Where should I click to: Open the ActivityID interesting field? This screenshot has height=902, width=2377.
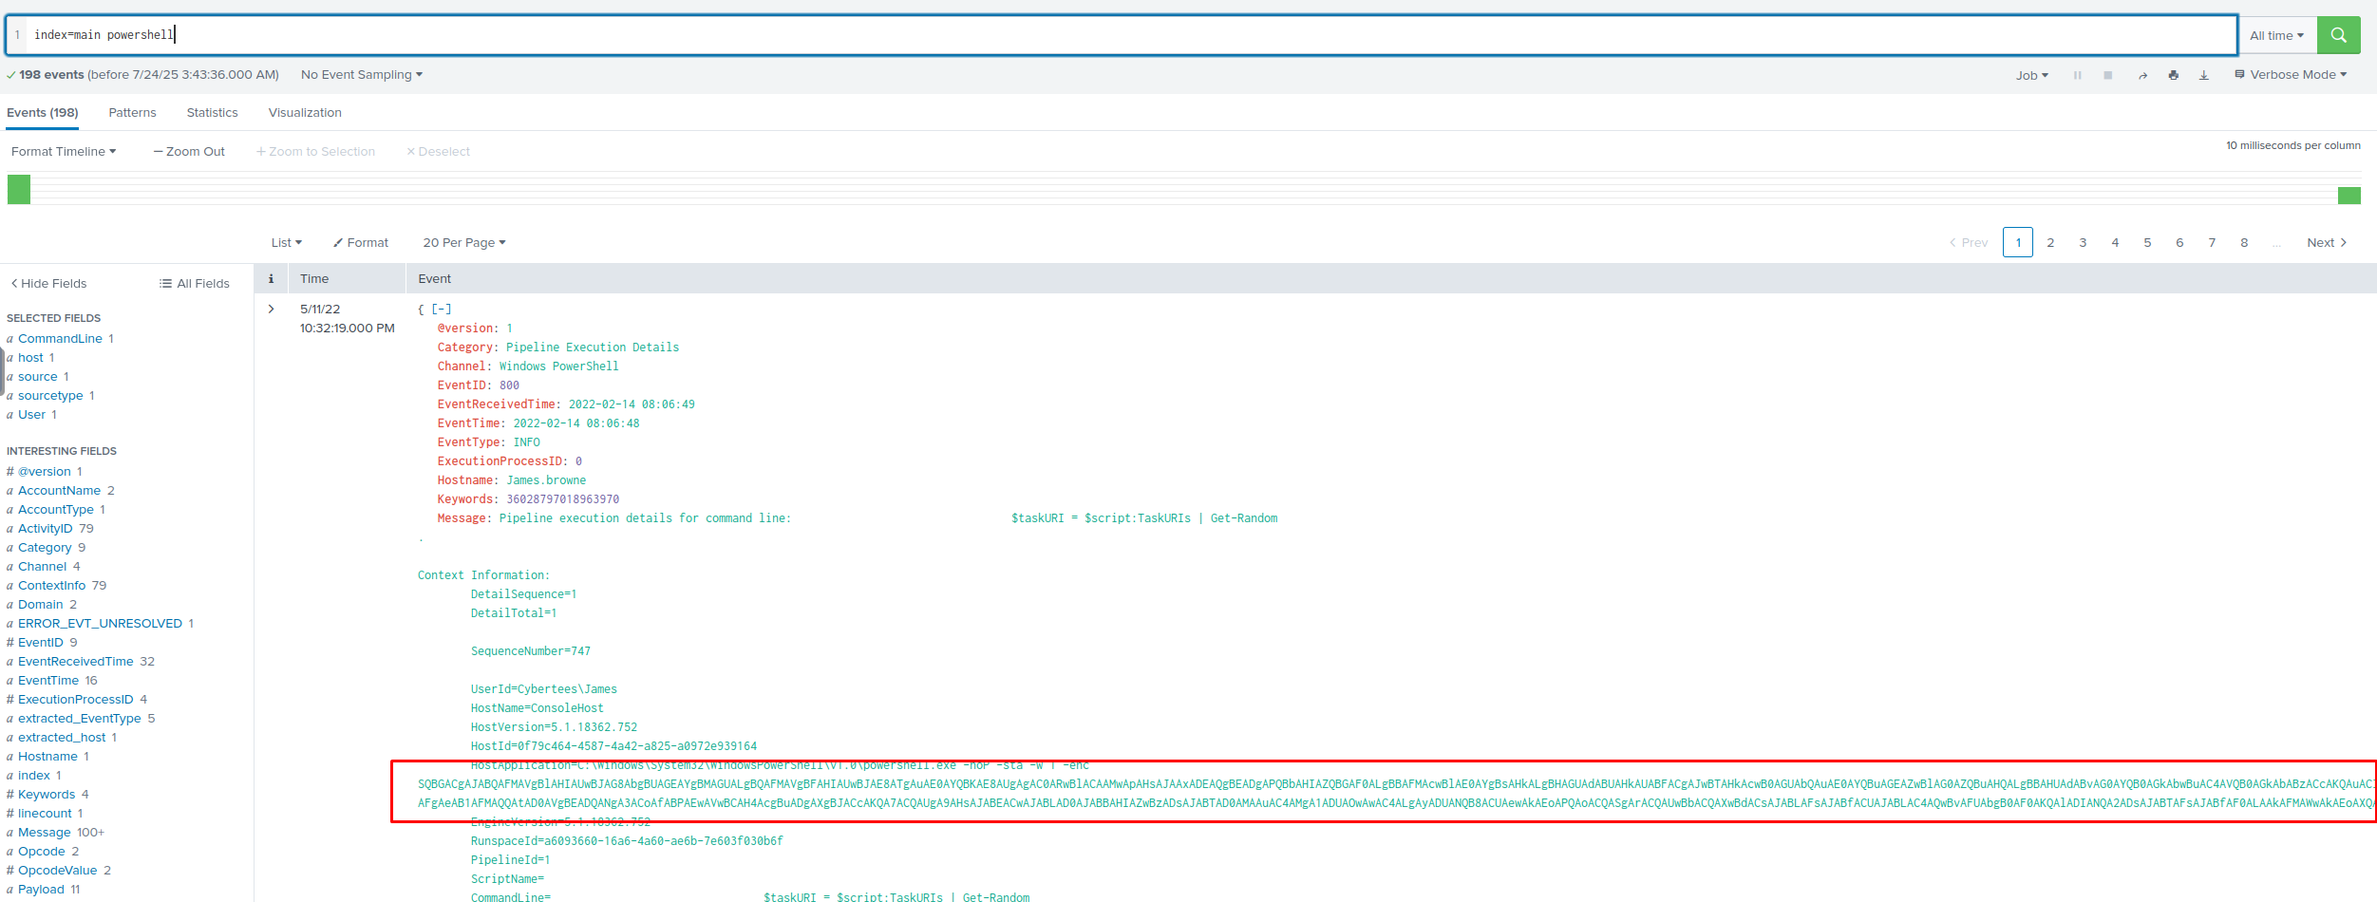click(x=45, y=528)
